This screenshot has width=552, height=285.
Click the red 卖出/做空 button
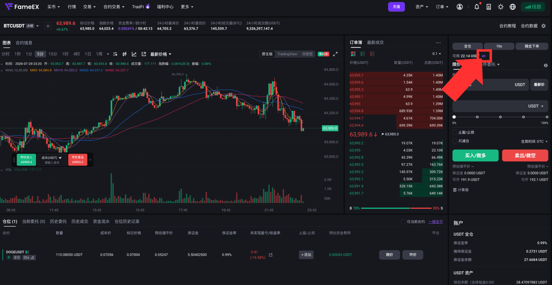pyautogui.click(x=525, y=156)
